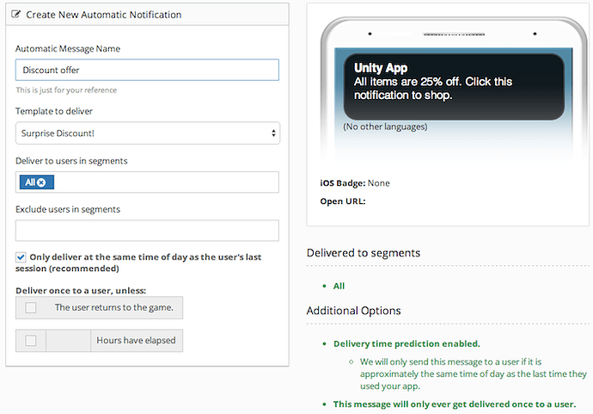593x414 pixels.
Task: Click the Automatic Message Name field
Action: [x=147, y=70]
